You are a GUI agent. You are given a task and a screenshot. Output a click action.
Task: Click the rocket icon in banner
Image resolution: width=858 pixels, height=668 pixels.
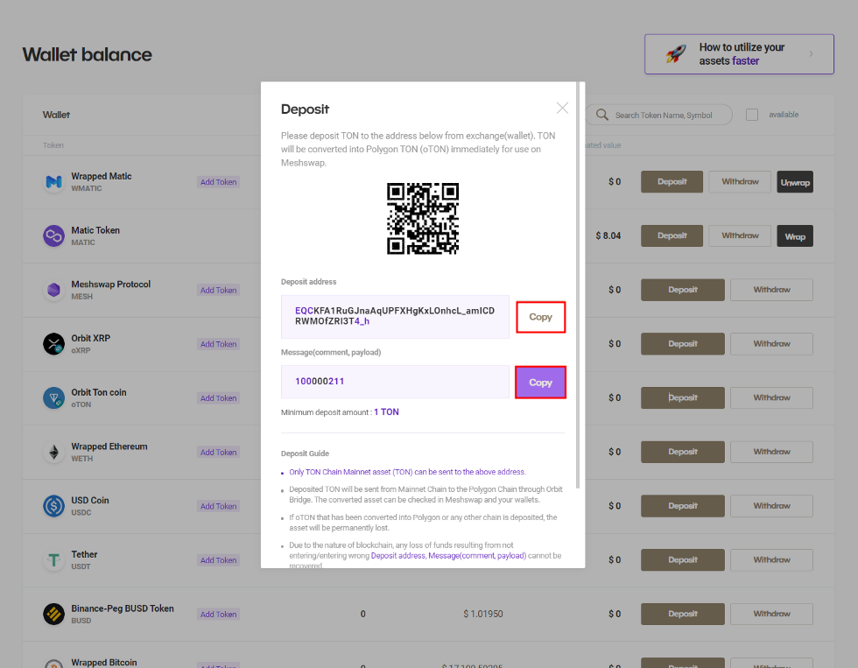(676, 53)
